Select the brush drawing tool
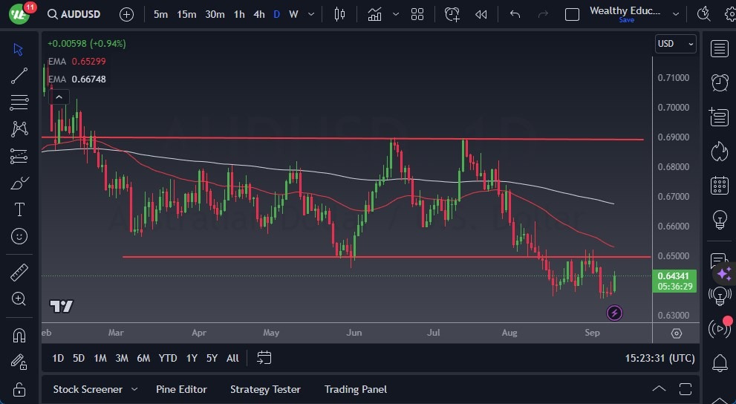This screenshot has width=736, height=404. [19, 183]
